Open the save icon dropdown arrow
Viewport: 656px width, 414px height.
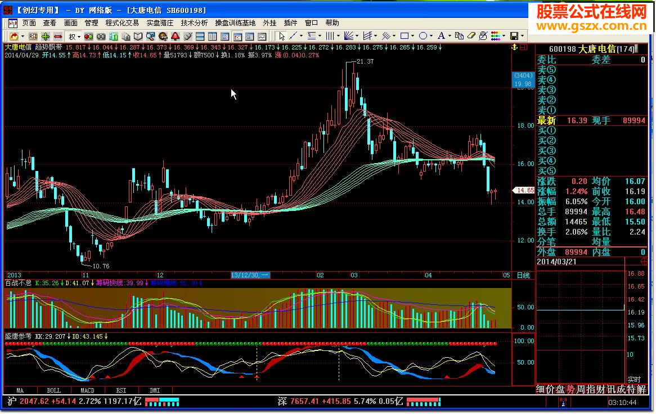[522, 36]
